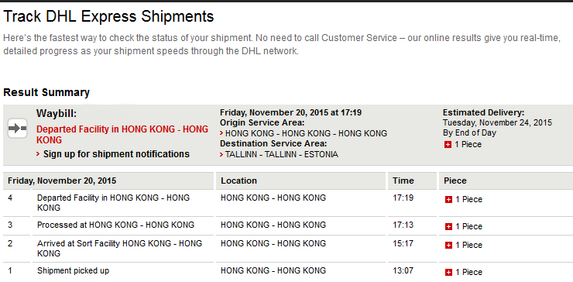This screenshot has width=573, height=282.
Task: Select the Friday, November 20, 2015 table header
Action: tap(62, 181)
